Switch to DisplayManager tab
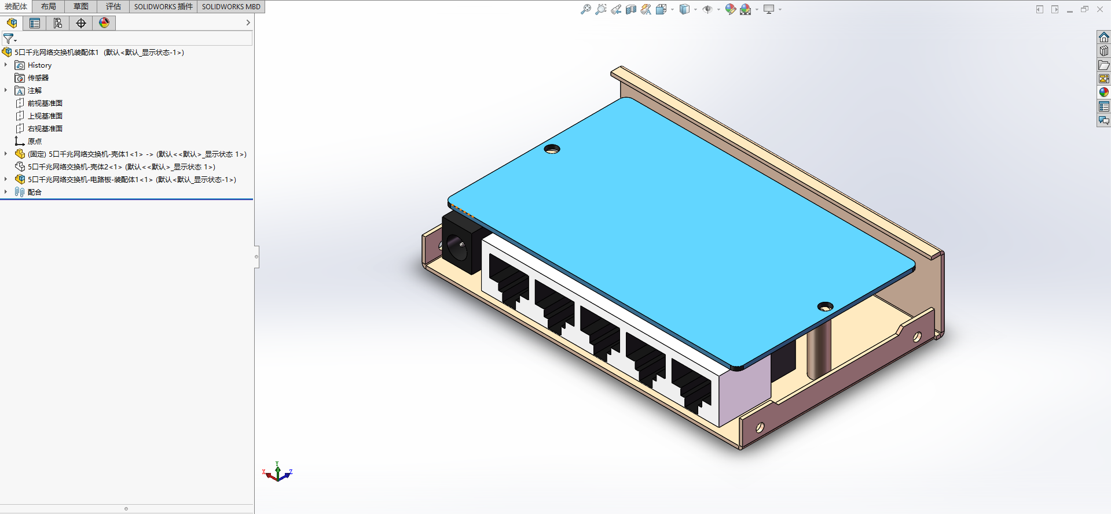Image resolution: width=1111 pixels, height=514 pixels. 104,23
